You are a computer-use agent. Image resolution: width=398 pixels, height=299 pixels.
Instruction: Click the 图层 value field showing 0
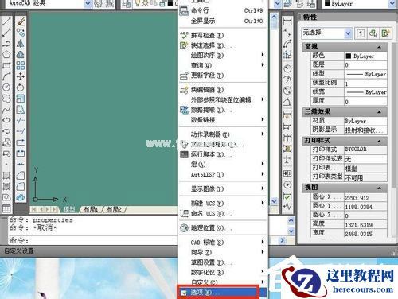[365, 65]
